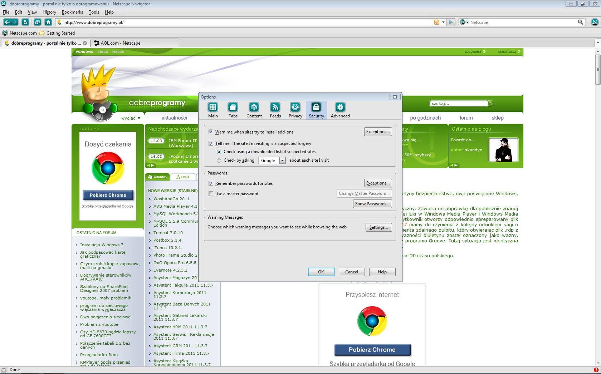601x374 pixels.
Task: Click the Getting Started bookmark folder
Action: (57, 33)
